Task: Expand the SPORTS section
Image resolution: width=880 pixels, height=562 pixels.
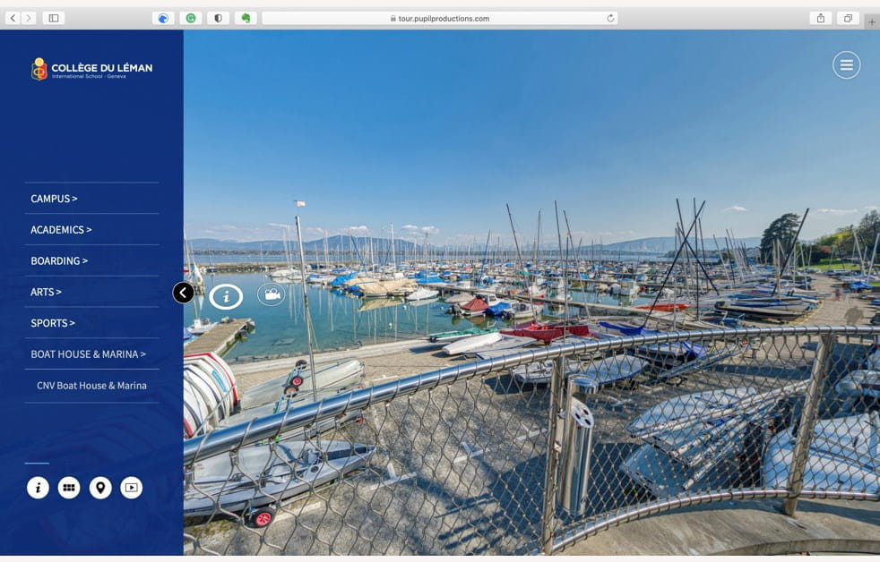Action: click(52, 323)
